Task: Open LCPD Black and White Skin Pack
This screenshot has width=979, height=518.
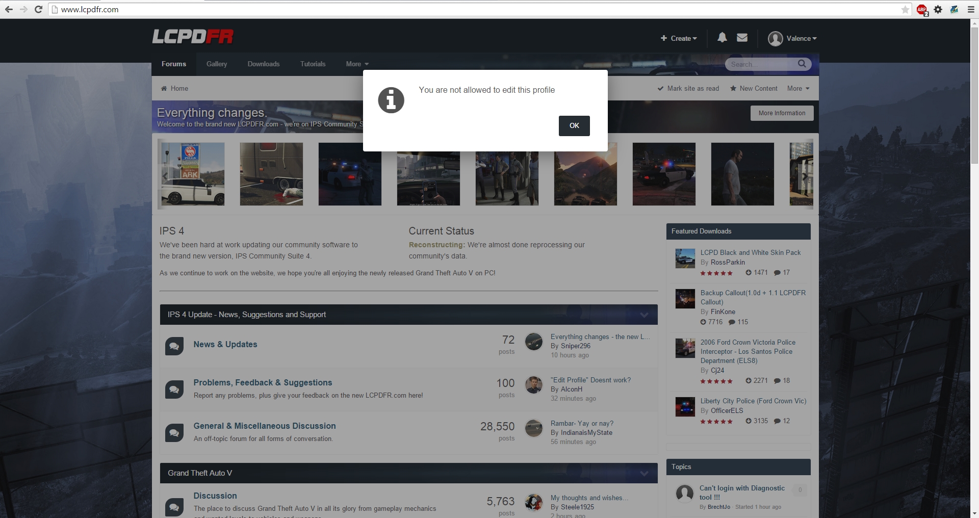Action: click(x=751, y=252)
